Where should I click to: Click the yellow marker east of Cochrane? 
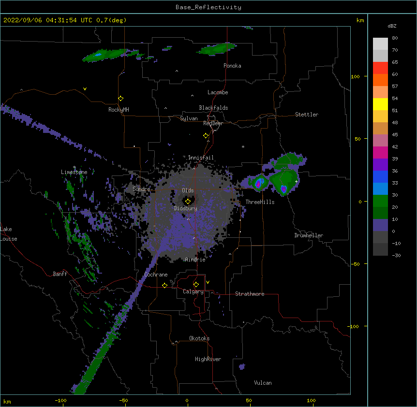[x=164, y=285]
